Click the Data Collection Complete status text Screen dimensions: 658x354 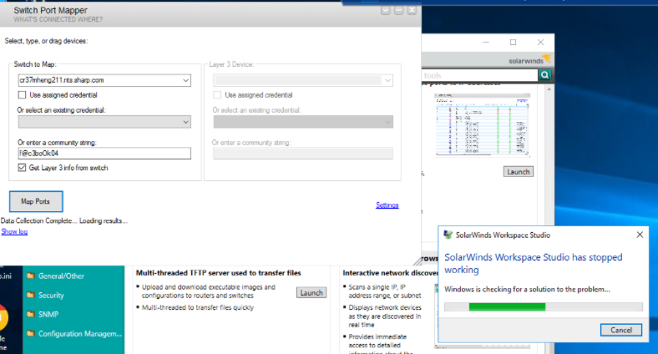click(x=63, y=220)
